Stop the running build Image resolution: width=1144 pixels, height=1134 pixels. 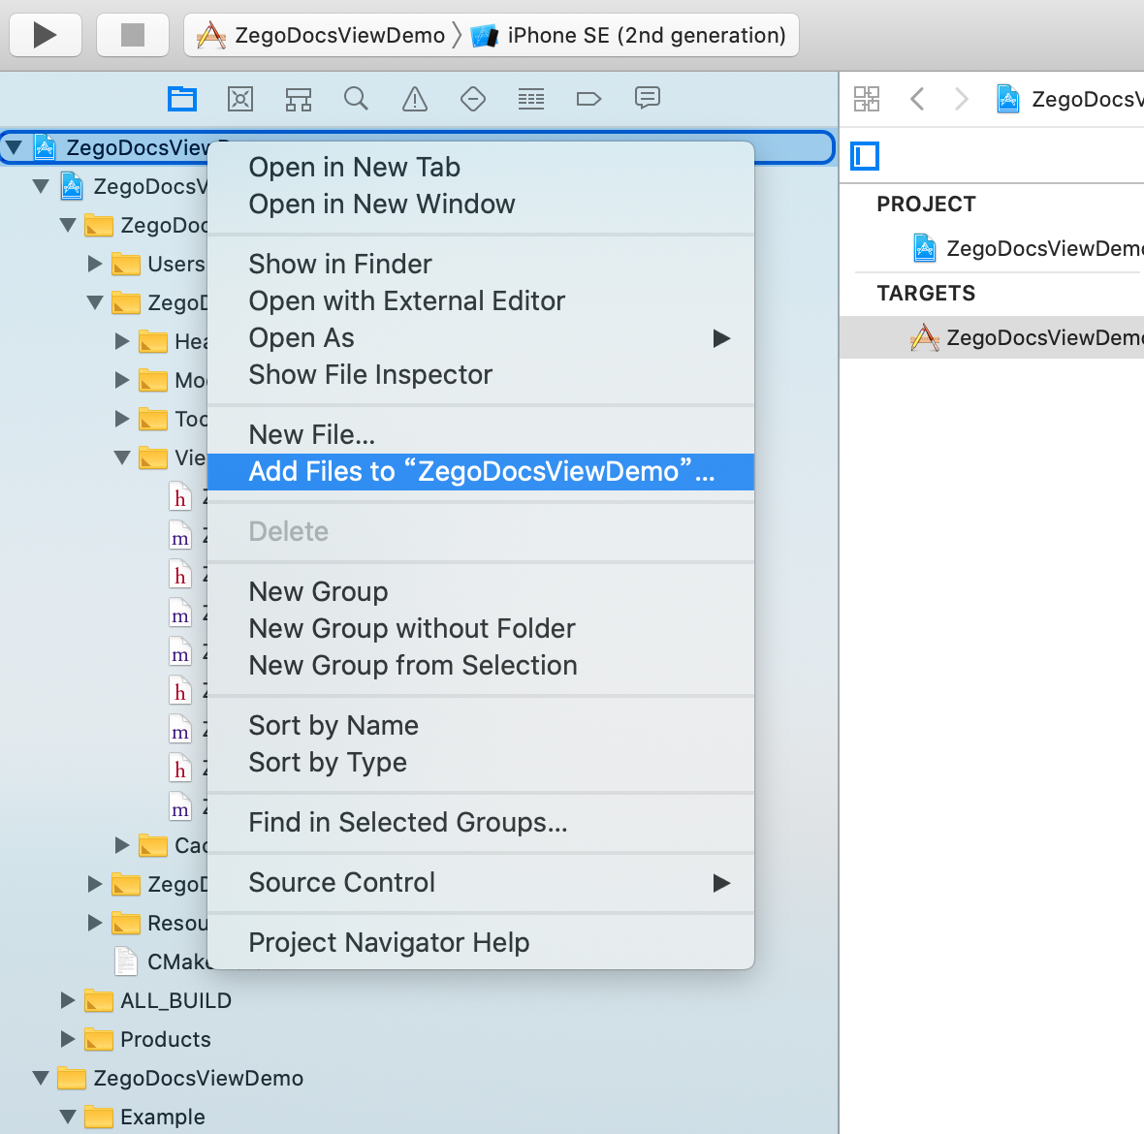[133, 34]
